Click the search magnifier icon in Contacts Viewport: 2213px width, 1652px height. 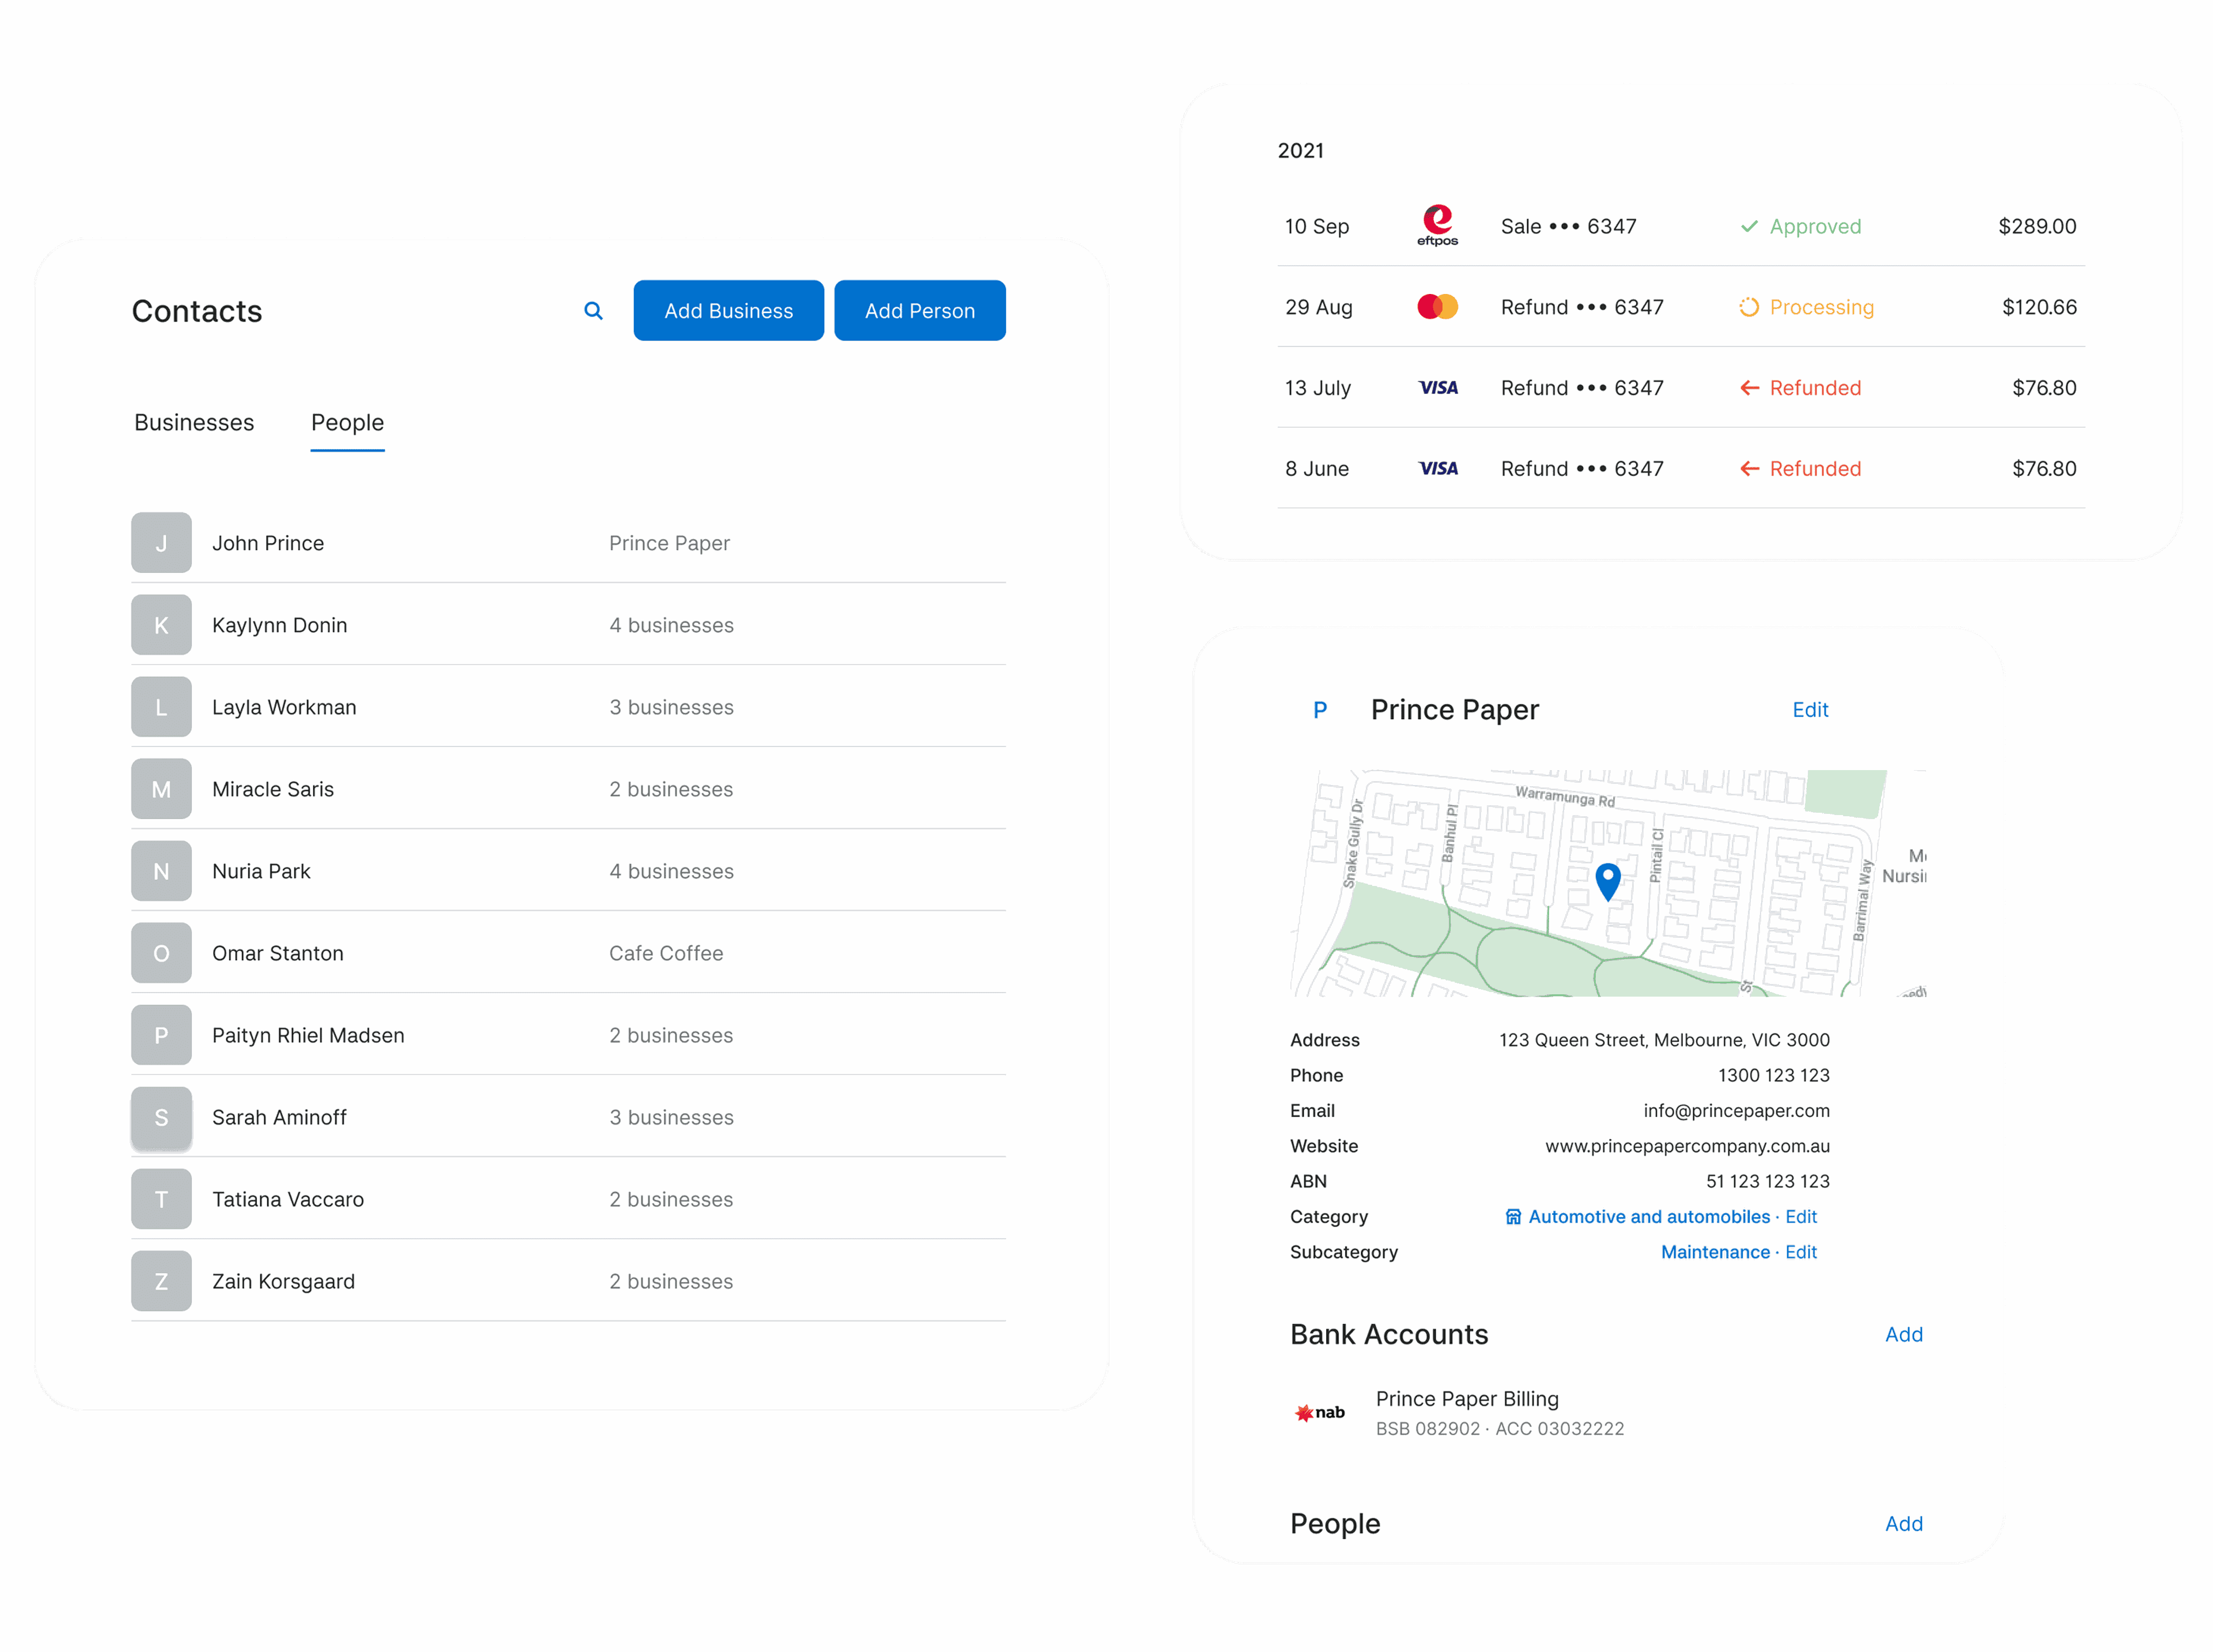pos(593,311)
